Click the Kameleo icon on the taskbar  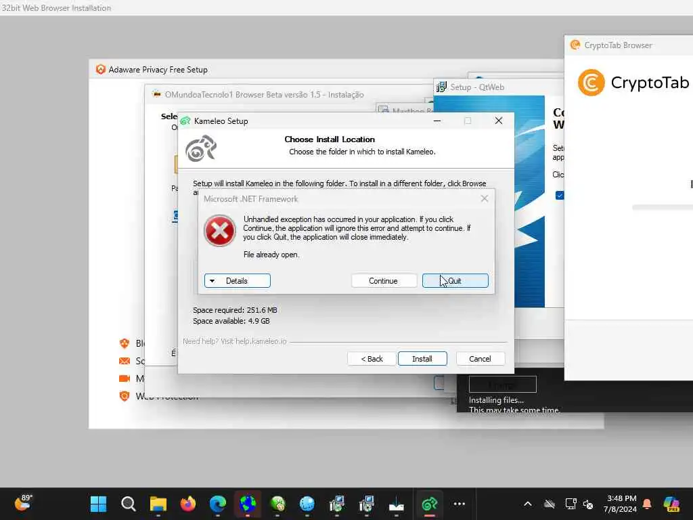click(x=430, y=504)
